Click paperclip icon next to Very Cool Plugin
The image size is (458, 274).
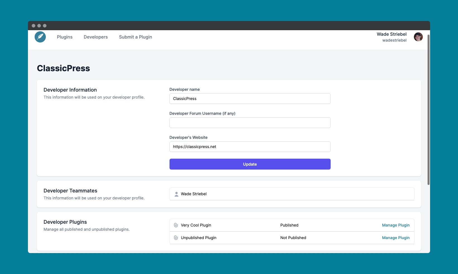coord(176,225)
